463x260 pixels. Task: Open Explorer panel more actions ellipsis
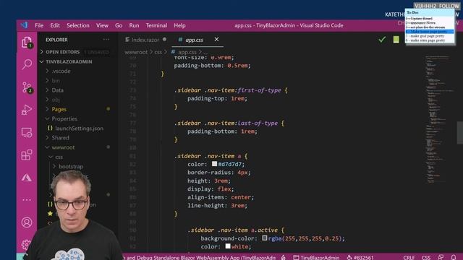point(106,40)
